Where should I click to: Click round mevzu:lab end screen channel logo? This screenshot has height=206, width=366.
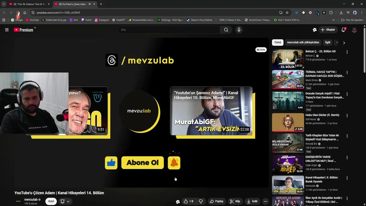pos(139,111)
